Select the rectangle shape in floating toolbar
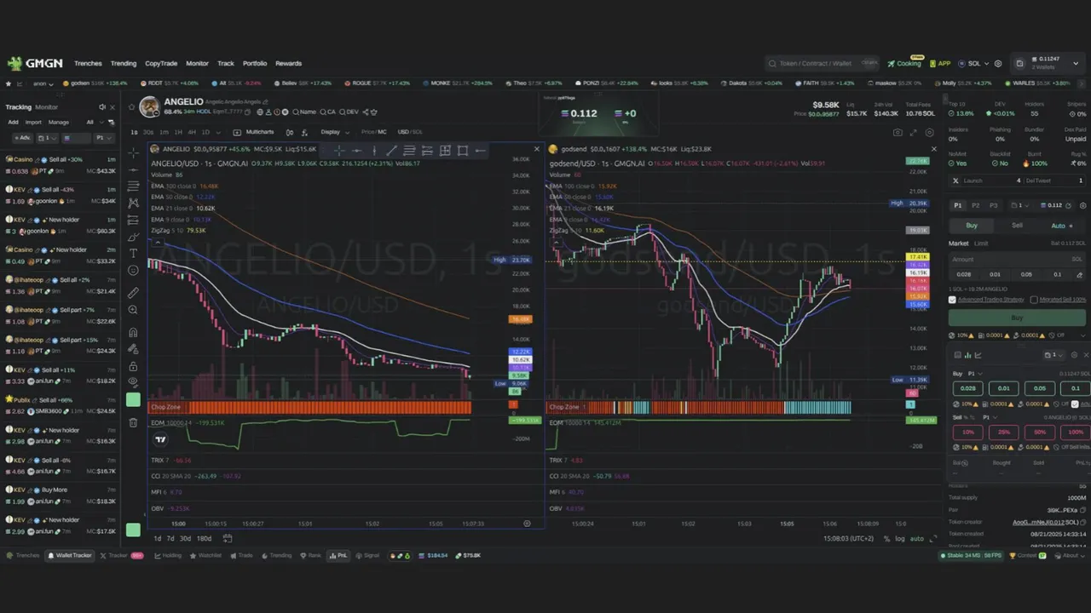1091x613 pixels. point(463,151)
